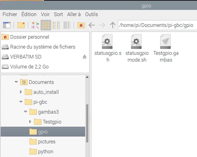The width and height of the screenshot is (197, 157).
Task: Switch to detailed list view
Action: [67, 25]
